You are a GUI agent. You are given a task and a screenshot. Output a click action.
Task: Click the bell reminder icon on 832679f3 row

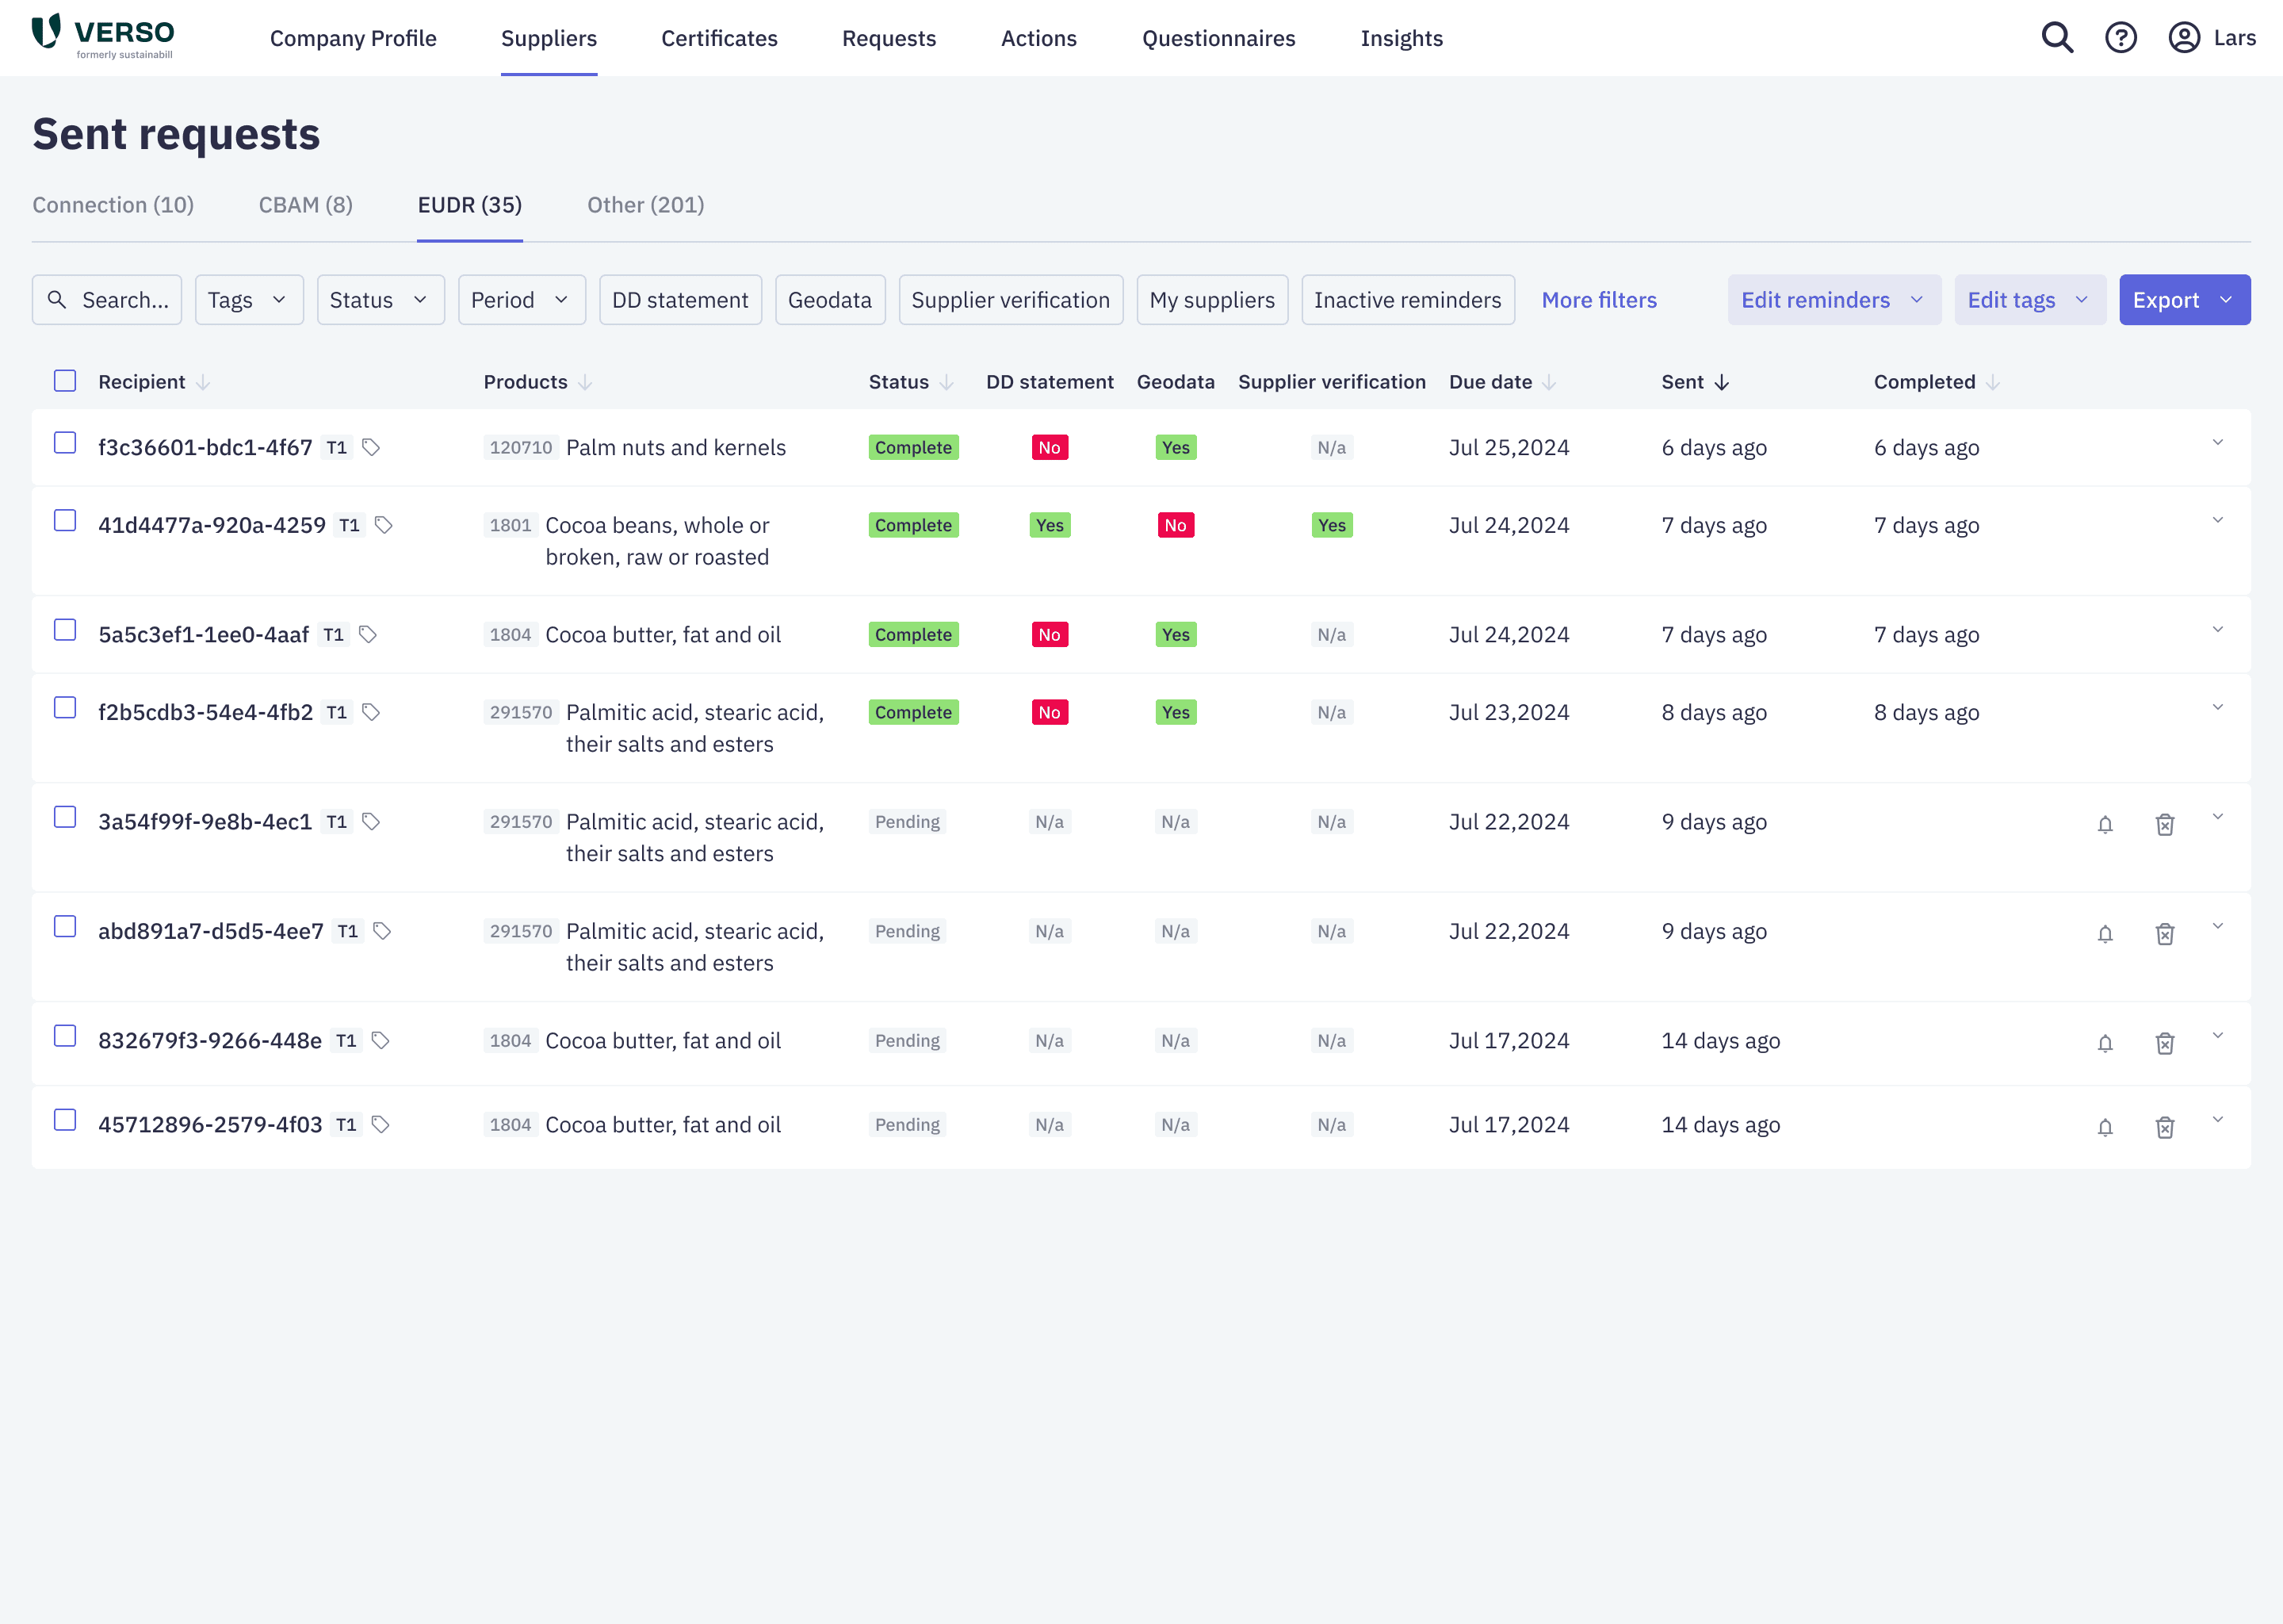(2104, 1040)
